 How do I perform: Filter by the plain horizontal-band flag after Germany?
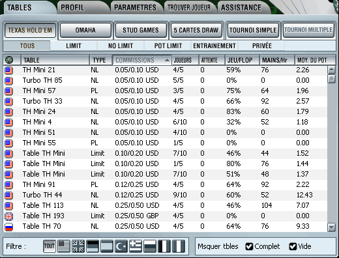(x=107, y=246)
